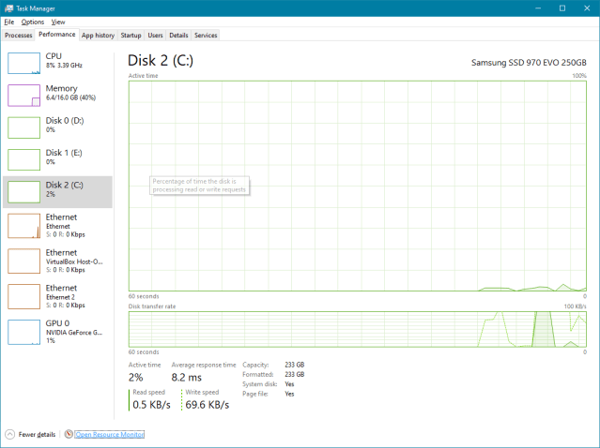Open the File menu
This screenshot has width=600, height=448.
tap(9, 22)
